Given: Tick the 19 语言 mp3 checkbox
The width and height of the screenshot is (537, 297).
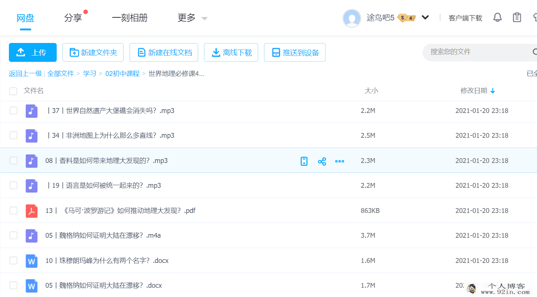Looking at the screenshot, I should click(x=13, y=185).
